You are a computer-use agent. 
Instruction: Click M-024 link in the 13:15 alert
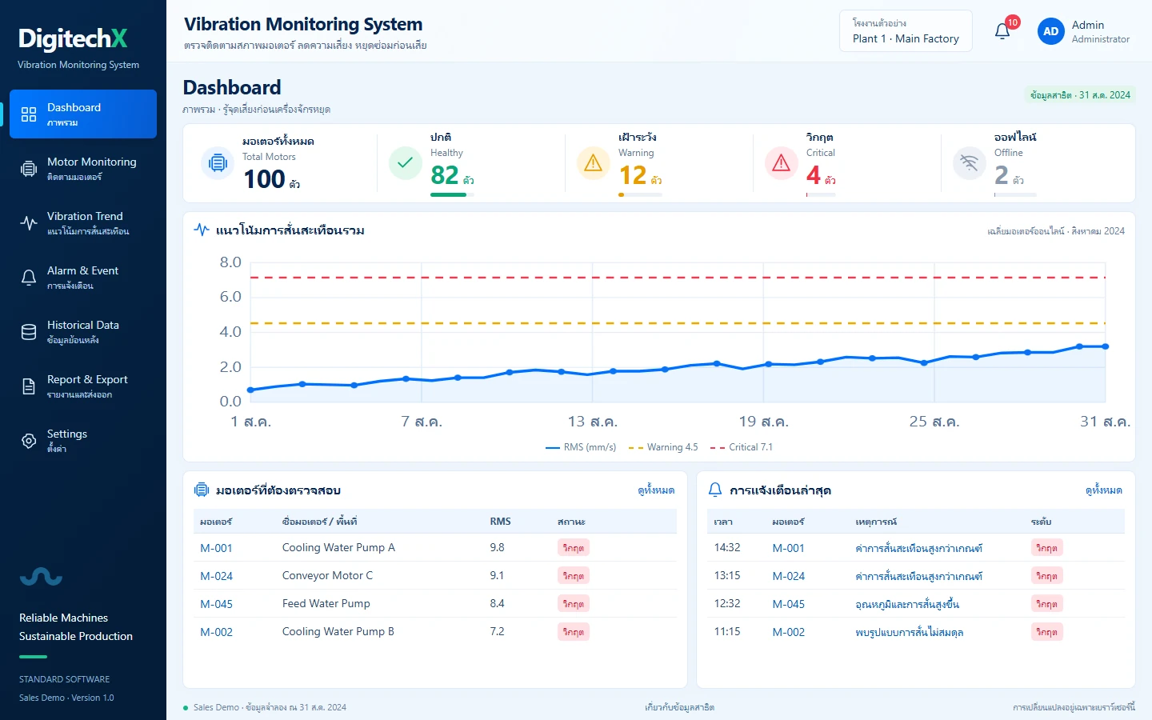(x=788, y=576)
